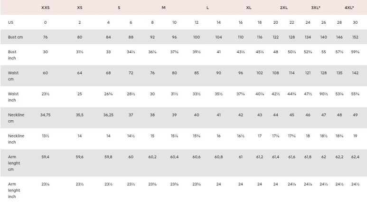Click Arm lenght cm value 62,4
Viewport: 367px width, 202px height.
(355, 157)
